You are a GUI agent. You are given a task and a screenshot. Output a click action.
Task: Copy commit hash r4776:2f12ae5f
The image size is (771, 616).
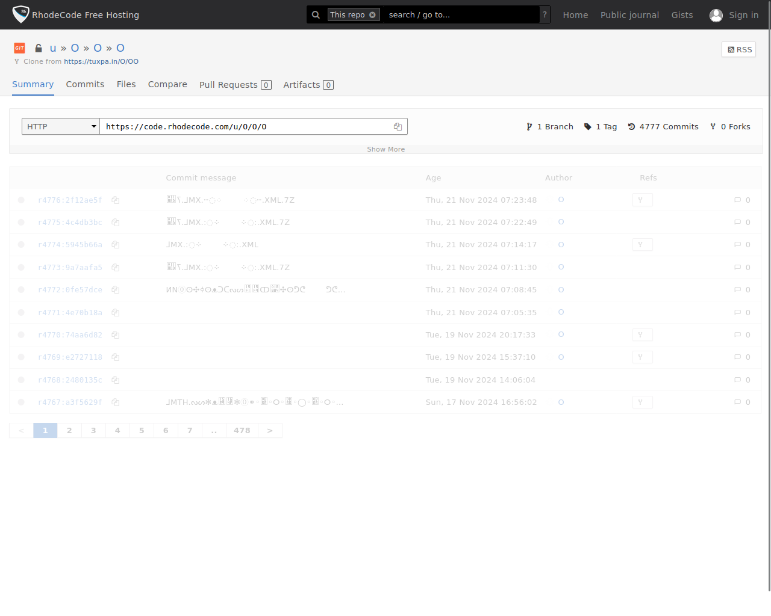(x=115, y=200)
